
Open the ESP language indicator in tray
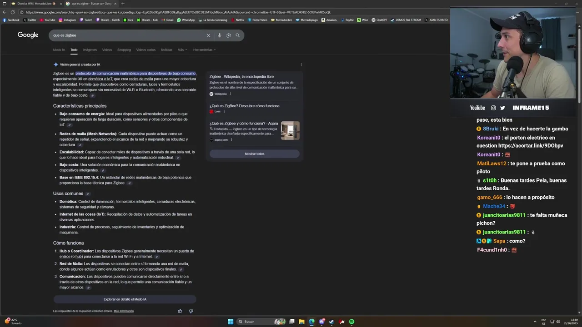click(x=544, y=322)
